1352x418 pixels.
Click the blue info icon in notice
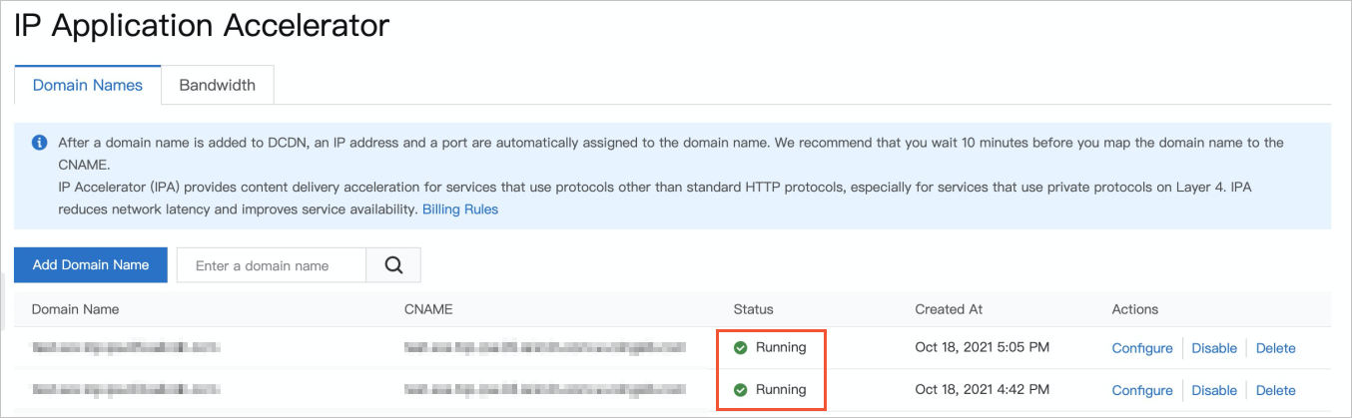(39, 143)
